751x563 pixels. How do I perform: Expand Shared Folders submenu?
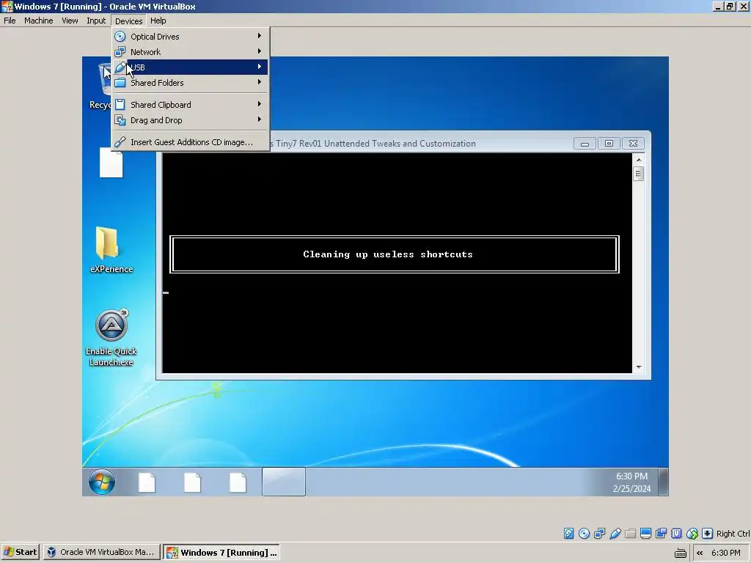coord(191,82)
